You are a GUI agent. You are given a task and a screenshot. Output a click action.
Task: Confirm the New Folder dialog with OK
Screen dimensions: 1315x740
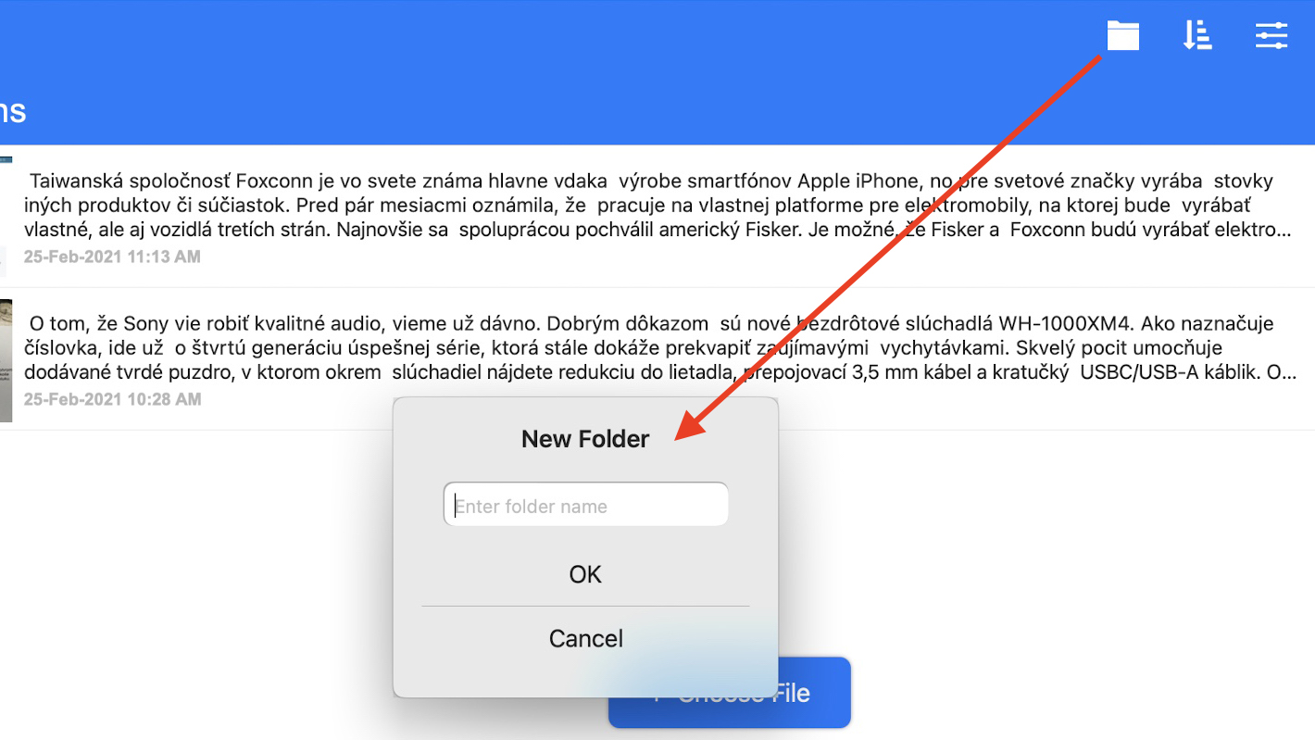click(585, 574)
